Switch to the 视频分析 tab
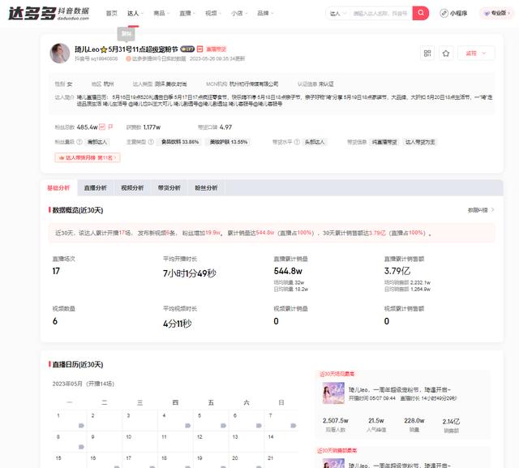 tap(132, 187)
